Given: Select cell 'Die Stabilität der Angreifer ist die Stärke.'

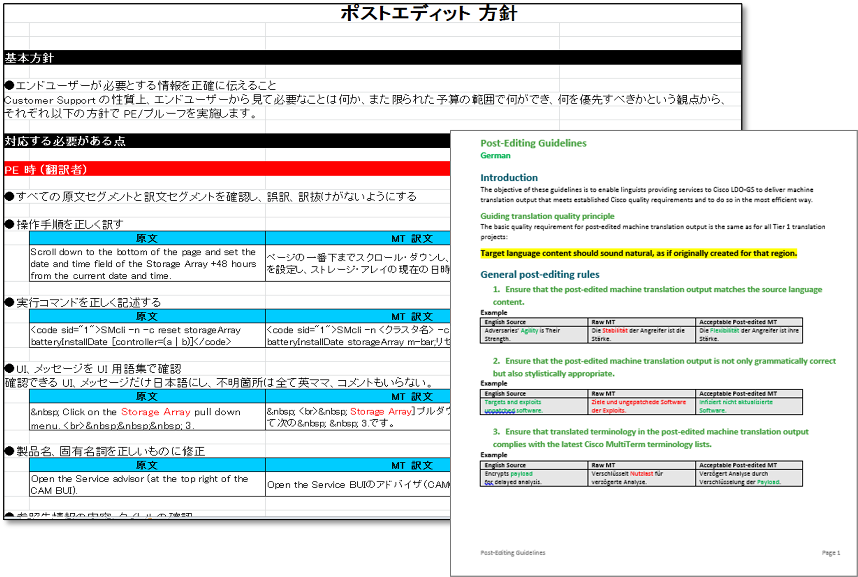Looking at the screenshot, I should [641, 334].
